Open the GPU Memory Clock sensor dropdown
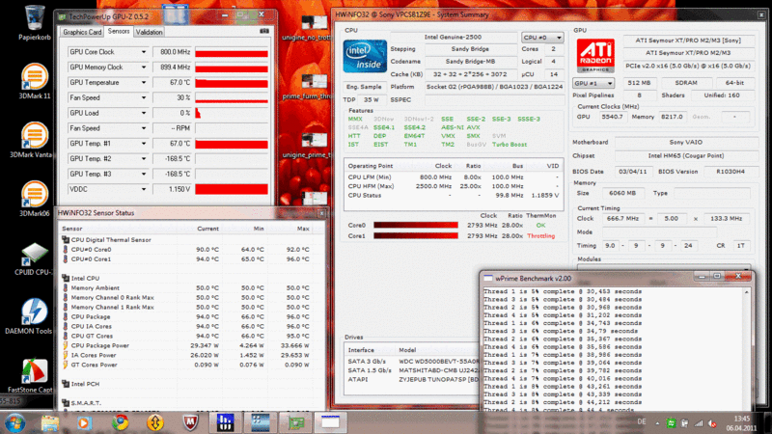The image size is (772, 434). click(144, 67)
